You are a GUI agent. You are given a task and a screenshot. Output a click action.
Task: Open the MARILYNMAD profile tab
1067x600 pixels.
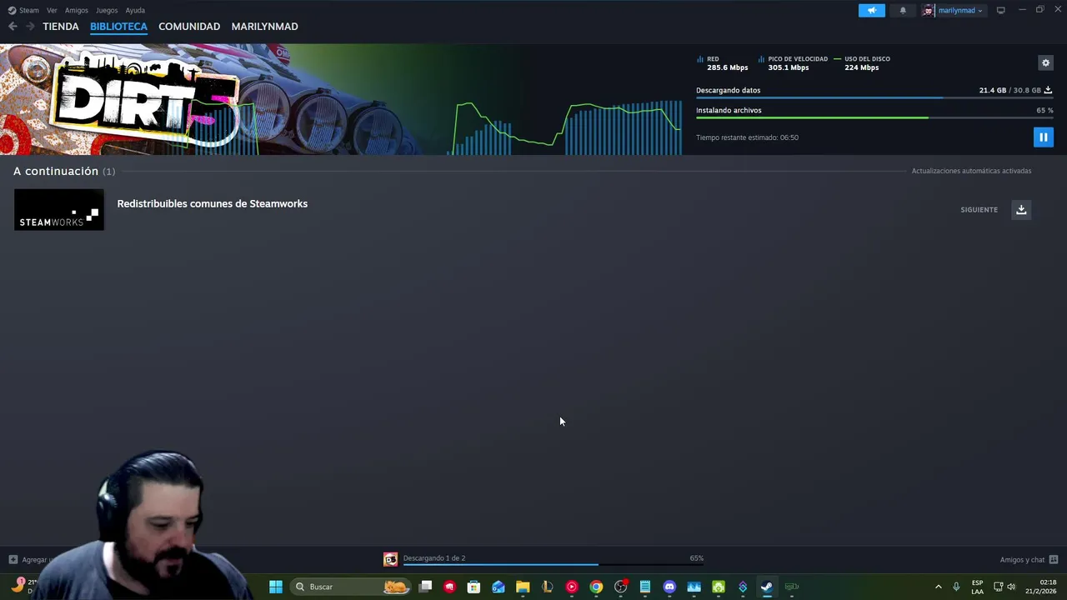pos(264,27)
